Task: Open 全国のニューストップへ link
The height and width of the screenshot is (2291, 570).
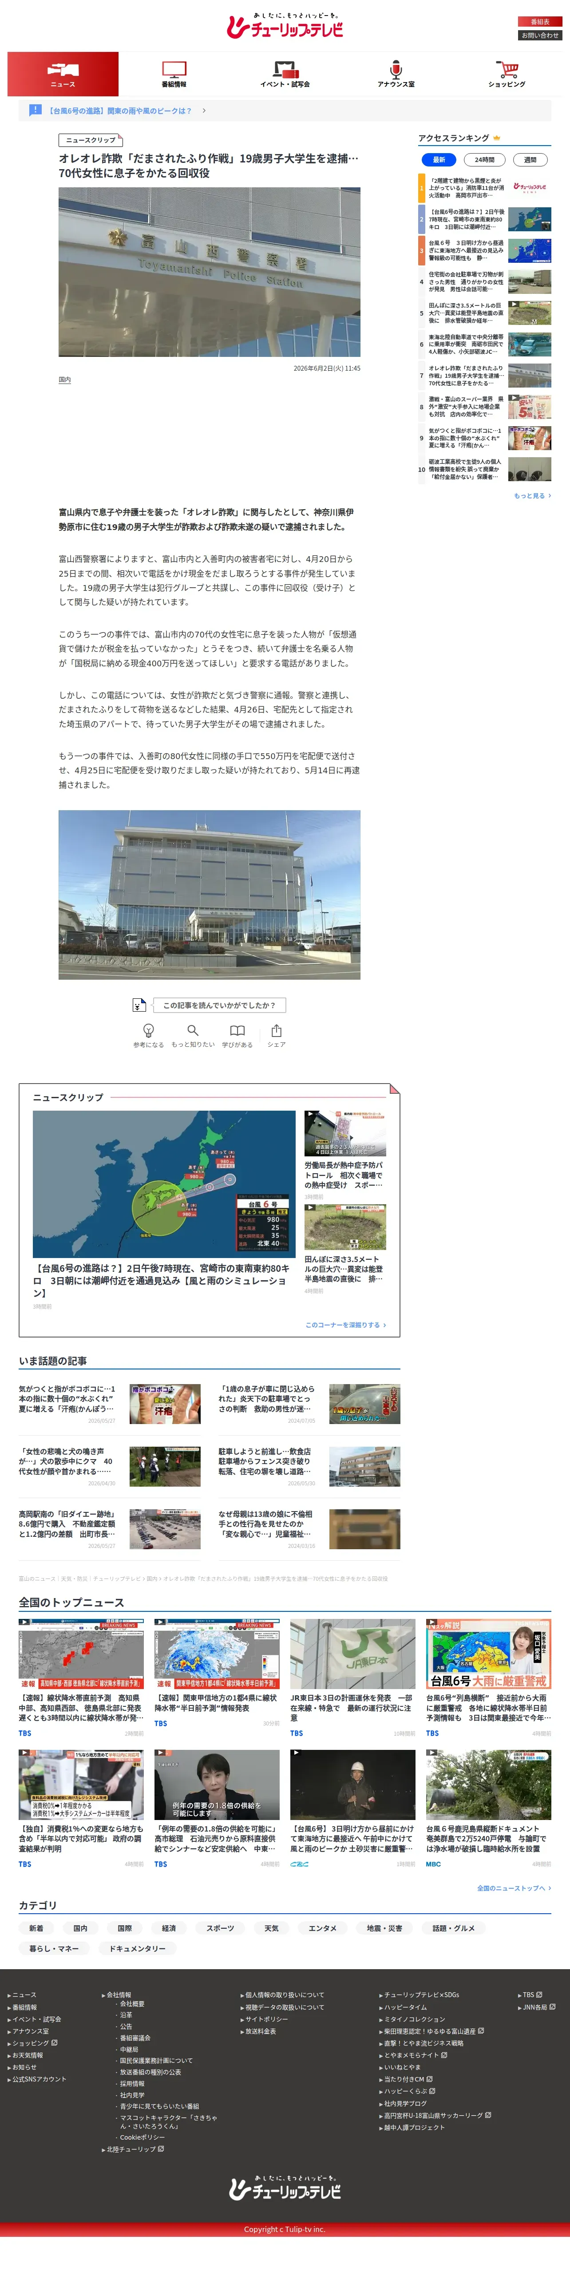Action: pos(514,1887)
